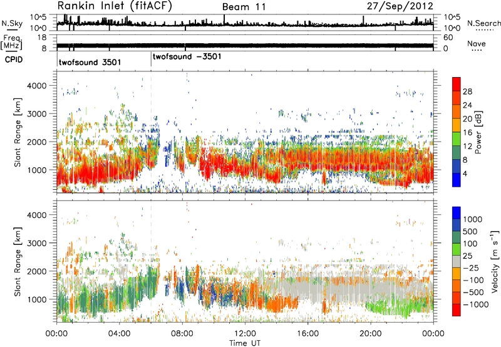Click the '500' value on velocity scale
Image resolution: width=501 pixels, height=347 pixels.
[x=470, y=232]
